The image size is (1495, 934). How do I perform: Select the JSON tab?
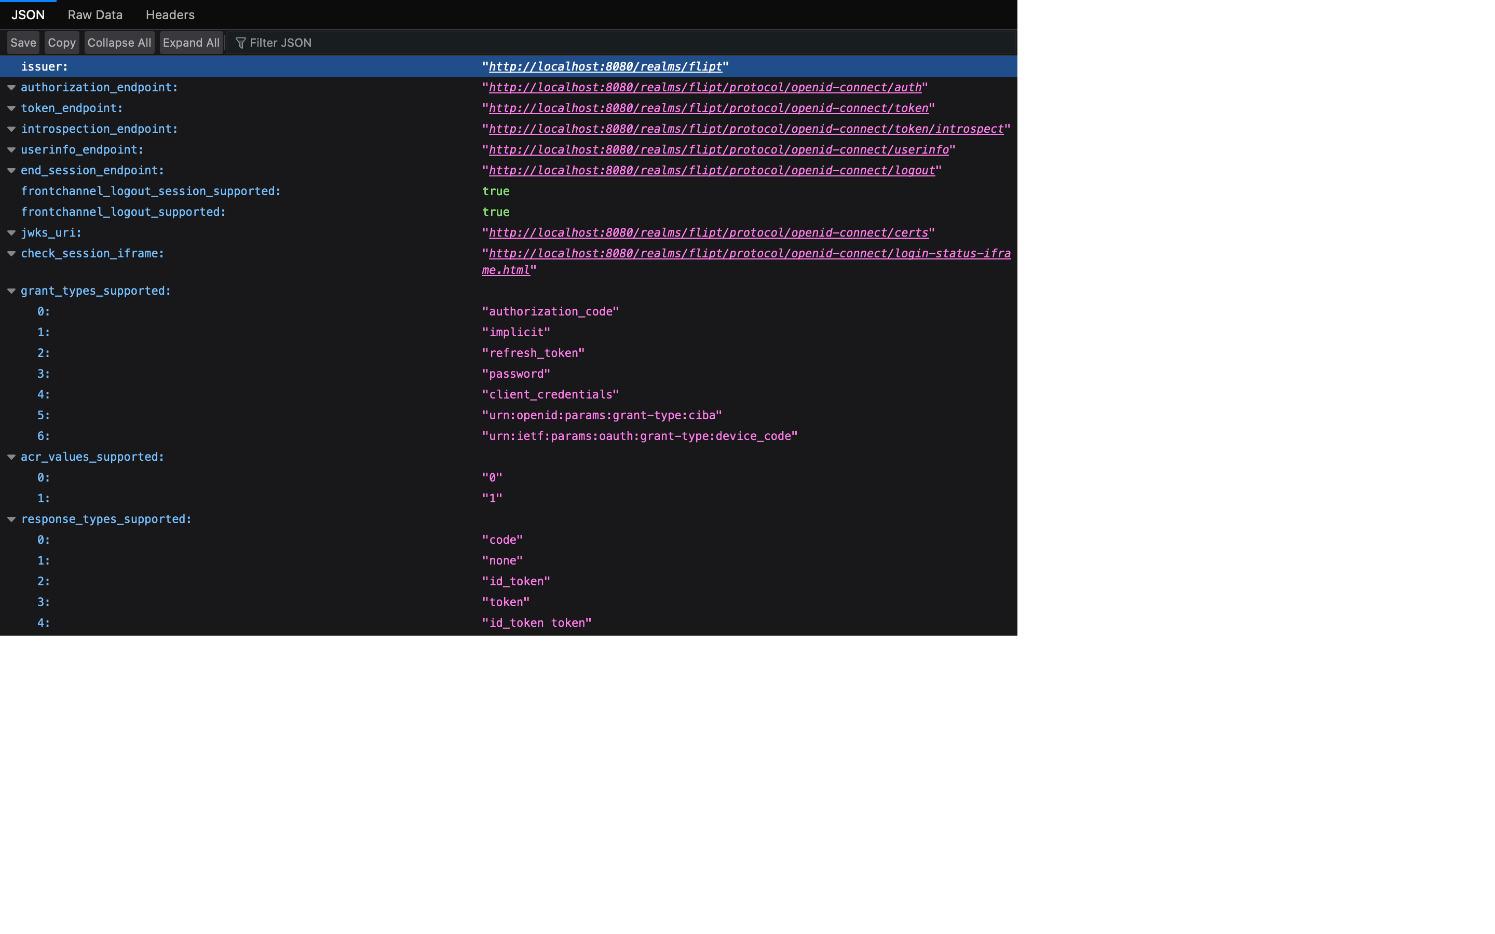tap(28, 15)
